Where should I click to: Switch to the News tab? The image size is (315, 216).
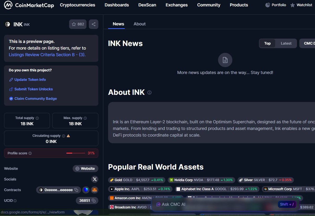[118, 24]
